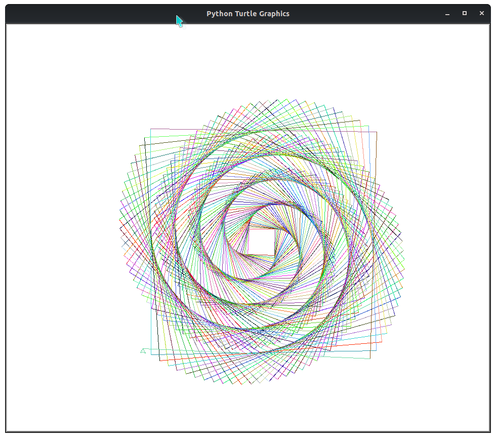The height and width of the screenshot is (438, 496).
Task: Click top-left corner of outermost spiral square
Action: click(151, 129)
